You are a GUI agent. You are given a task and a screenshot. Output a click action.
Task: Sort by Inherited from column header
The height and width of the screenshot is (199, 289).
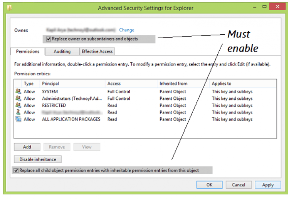point(183,84)
